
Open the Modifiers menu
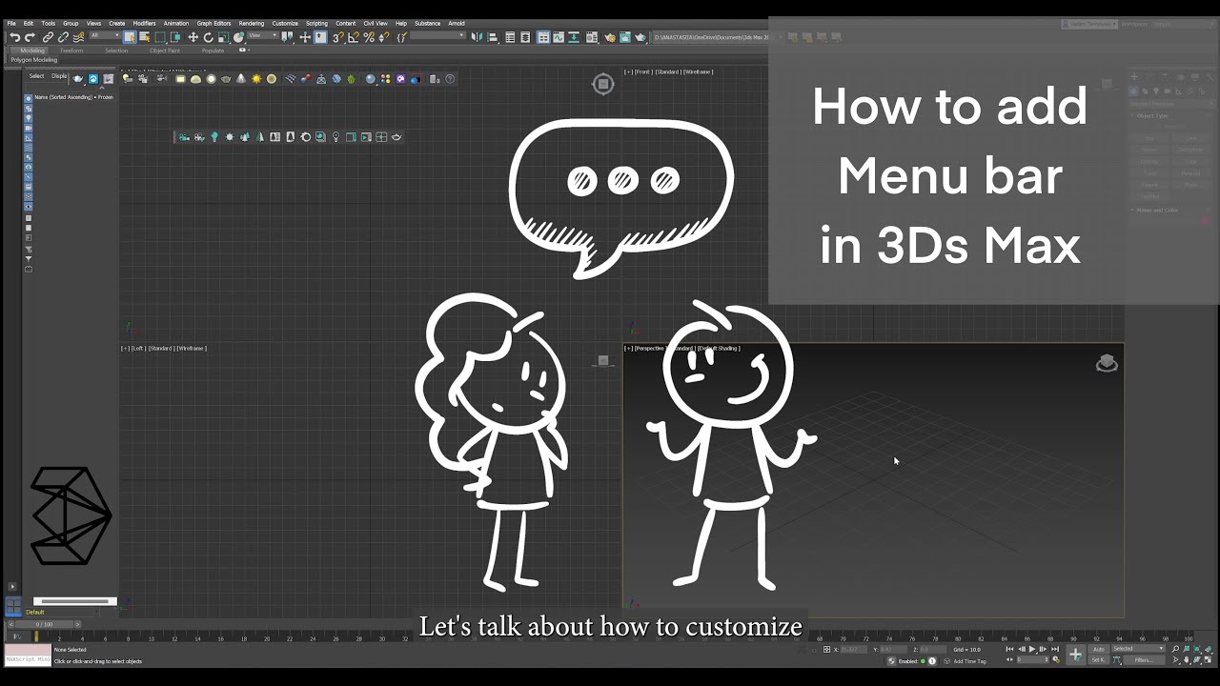point(144,23)
